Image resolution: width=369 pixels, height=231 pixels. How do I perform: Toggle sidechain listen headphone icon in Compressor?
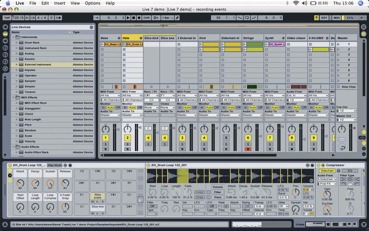pyautogui.click(x=338, y=171)
